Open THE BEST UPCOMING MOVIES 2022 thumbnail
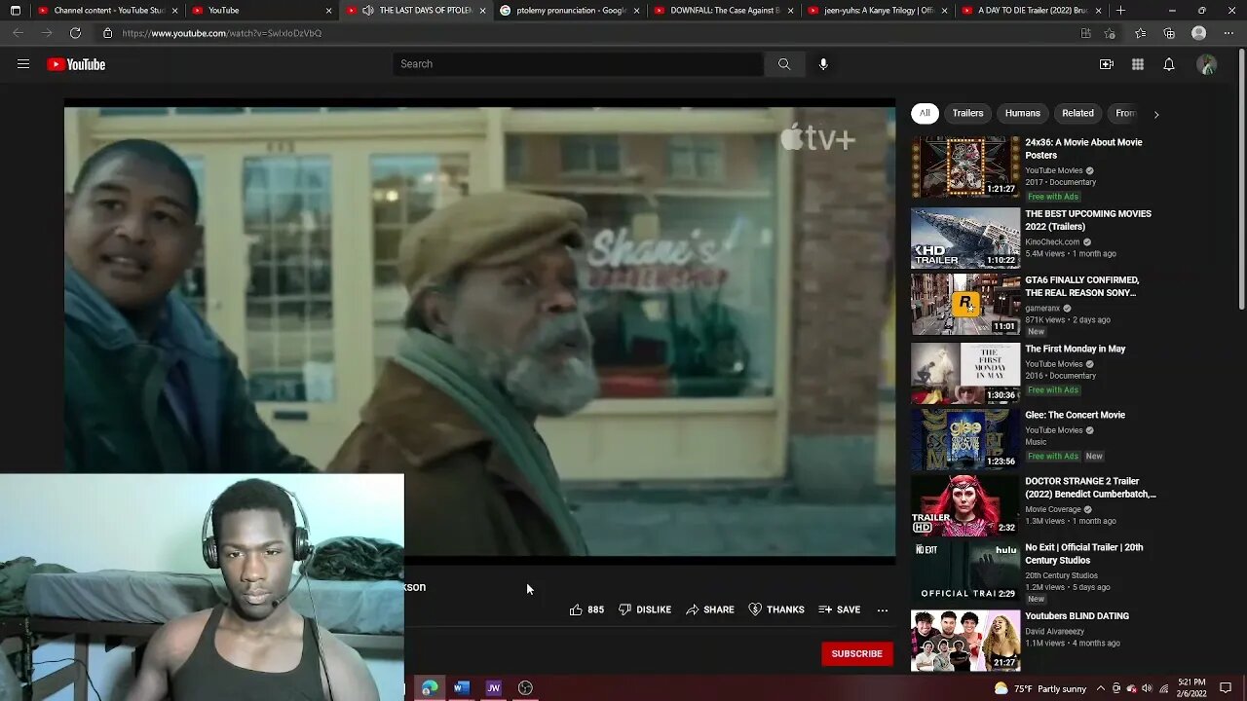 click(965, 238)
